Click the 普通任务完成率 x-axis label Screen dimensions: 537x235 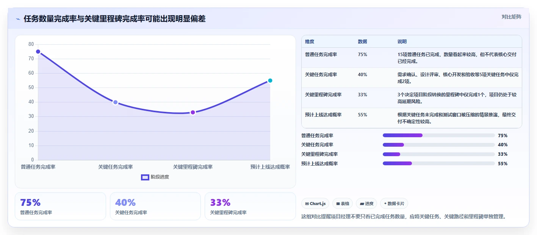tap(38, 167)
